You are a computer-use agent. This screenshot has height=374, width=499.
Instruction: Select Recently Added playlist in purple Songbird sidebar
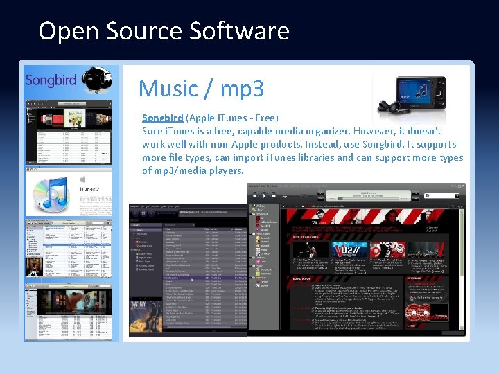coord(145,265)
